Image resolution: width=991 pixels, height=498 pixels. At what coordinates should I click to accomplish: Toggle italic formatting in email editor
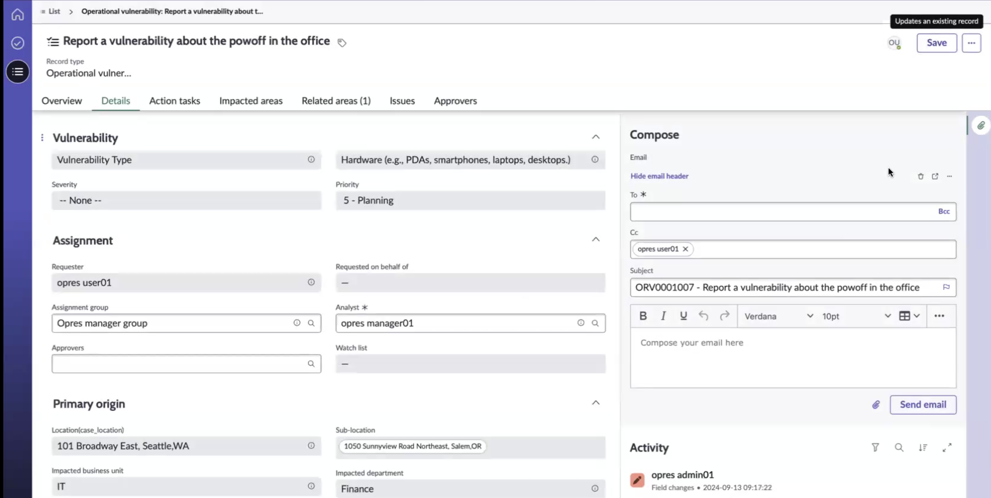(x=663, y=316)
